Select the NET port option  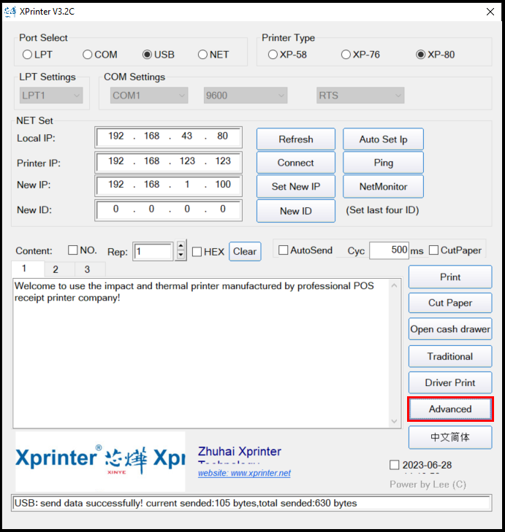[x=202, y=55]
